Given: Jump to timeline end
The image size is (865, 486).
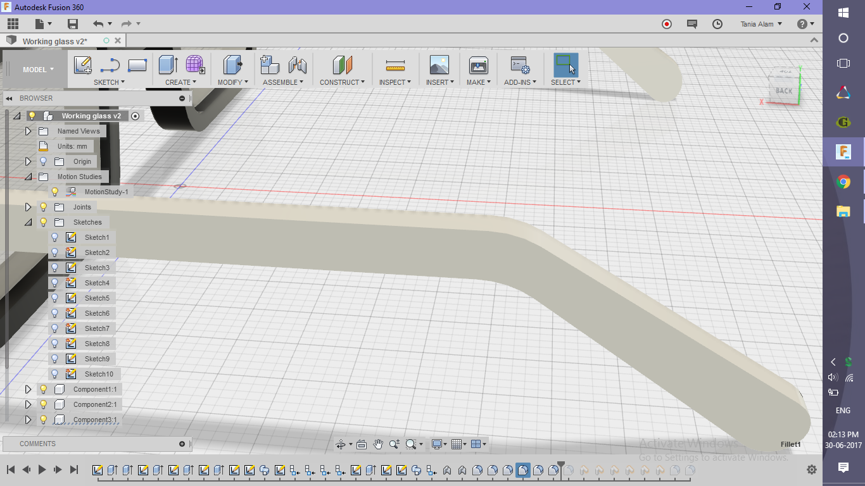Looking at the screenshot, I should pos(73,470).
